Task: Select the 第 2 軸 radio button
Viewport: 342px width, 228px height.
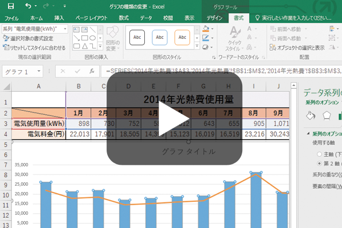Action: pos(319,163)
